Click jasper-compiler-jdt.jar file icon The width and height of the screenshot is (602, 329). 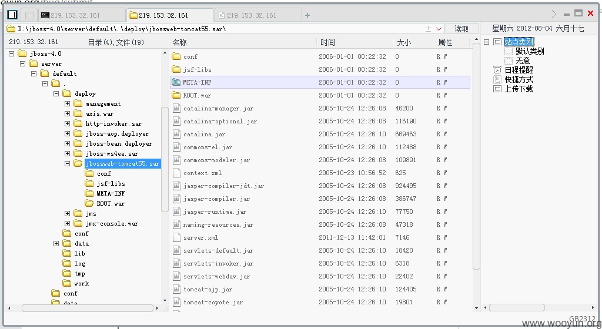176,186
